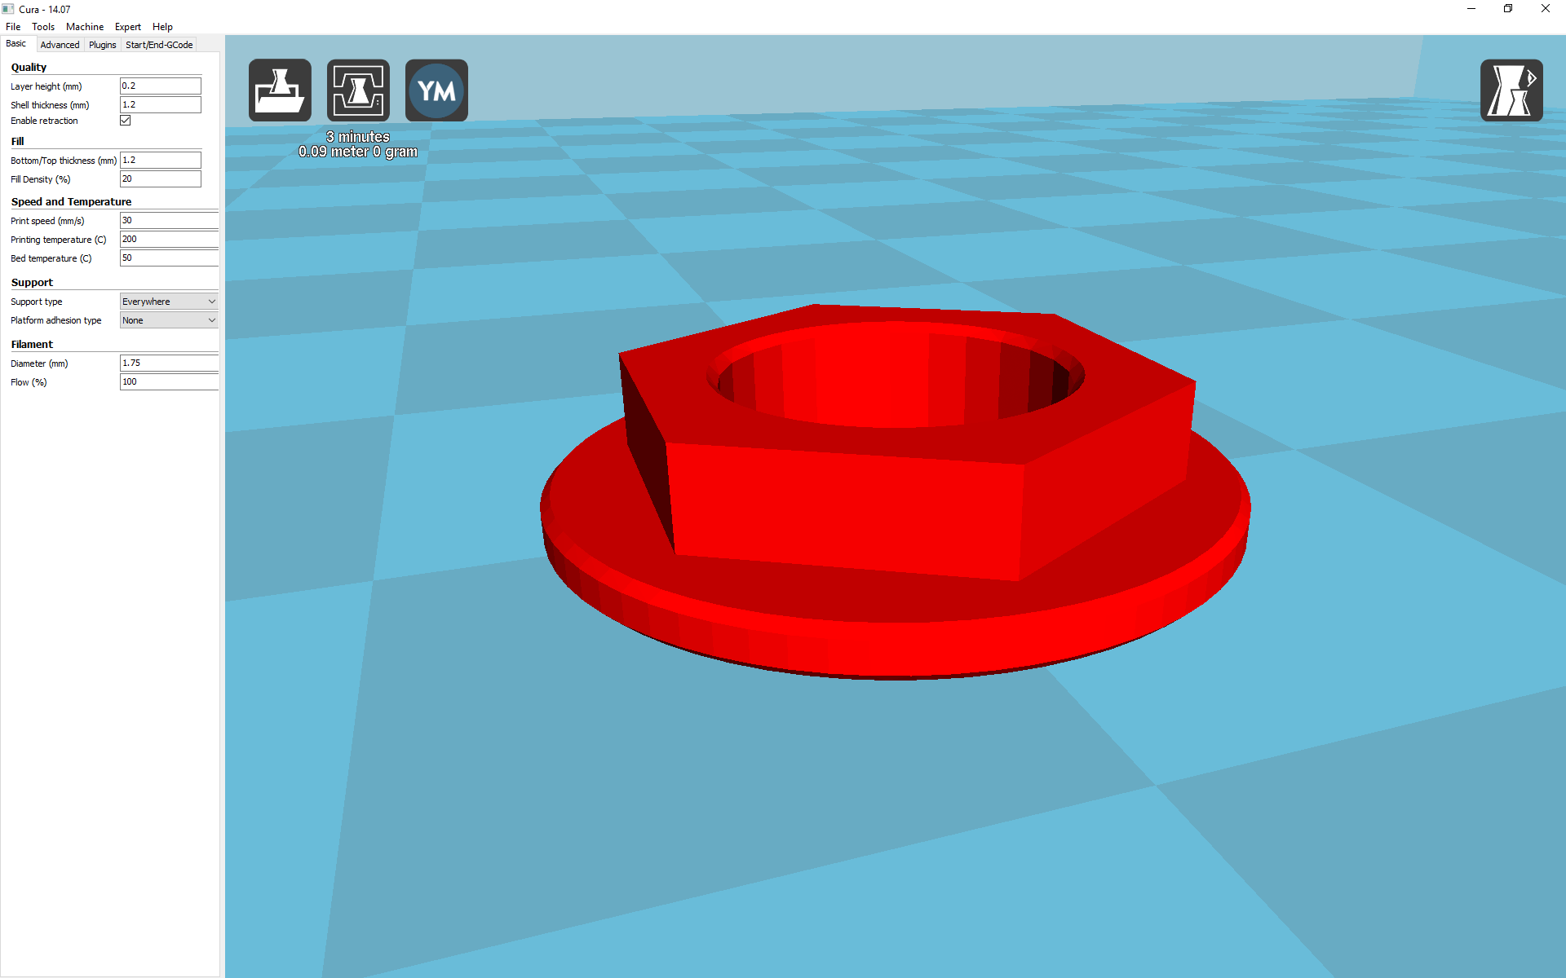Open the View mode icon
1566x978 pixels.
click(x=1511, y=90)
